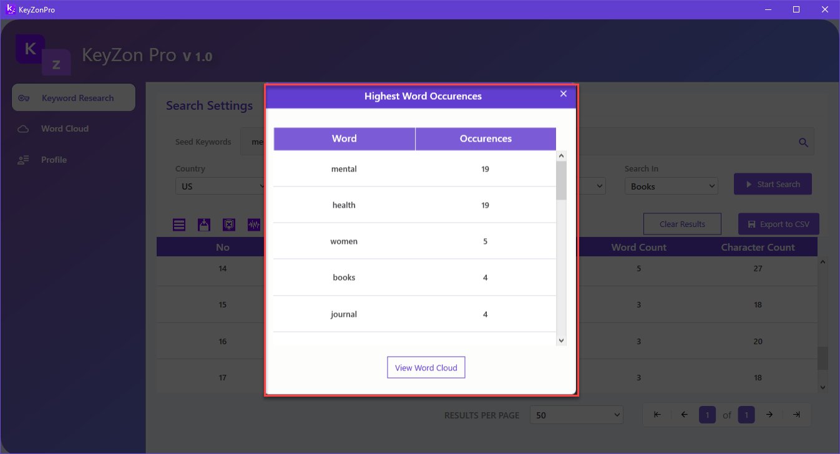Click the down arrow of the word list scrollbar
Image resolution: width=840 pixels, height=454 pixels.
point(561,340)
